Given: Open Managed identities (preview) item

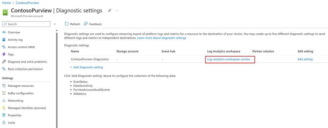Looking at the screenshot, I should (x=27, y=108).
